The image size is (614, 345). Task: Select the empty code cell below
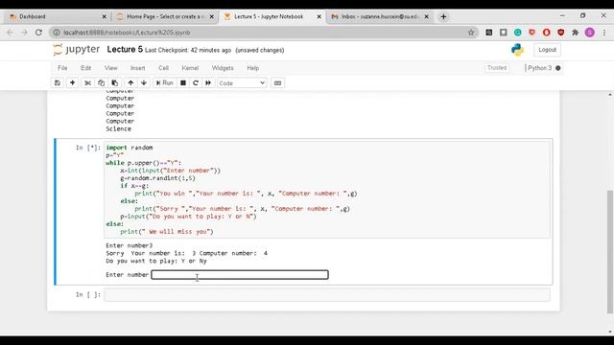tap(326, 295)
